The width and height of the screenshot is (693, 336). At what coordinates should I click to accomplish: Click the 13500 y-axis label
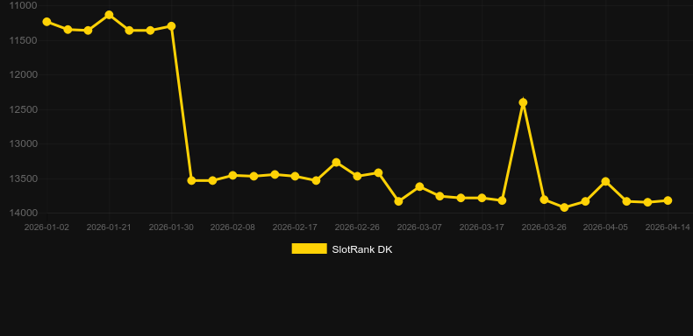click(x=24, y=178)
